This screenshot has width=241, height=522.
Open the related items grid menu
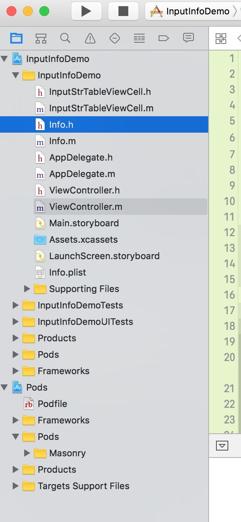(221, 39)
